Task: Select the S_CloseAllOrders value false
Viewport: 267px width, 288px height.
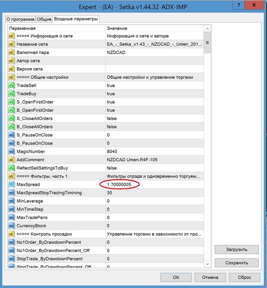Action: coord(112,119)
